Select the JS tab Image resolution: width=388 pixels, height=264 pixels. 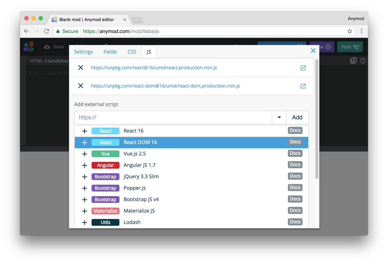[149, 52]
